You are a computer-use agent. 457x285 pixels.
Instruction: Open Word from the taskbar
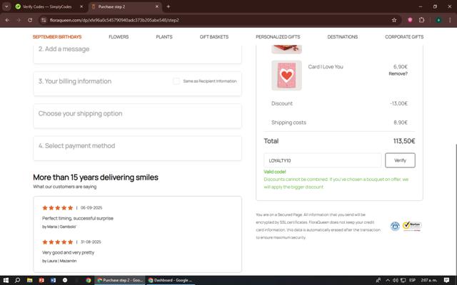tap(53, 280)
